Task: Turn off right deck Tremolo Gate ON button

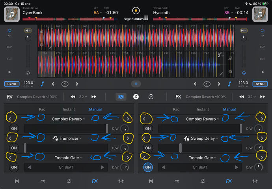Action: coord(148,167)
